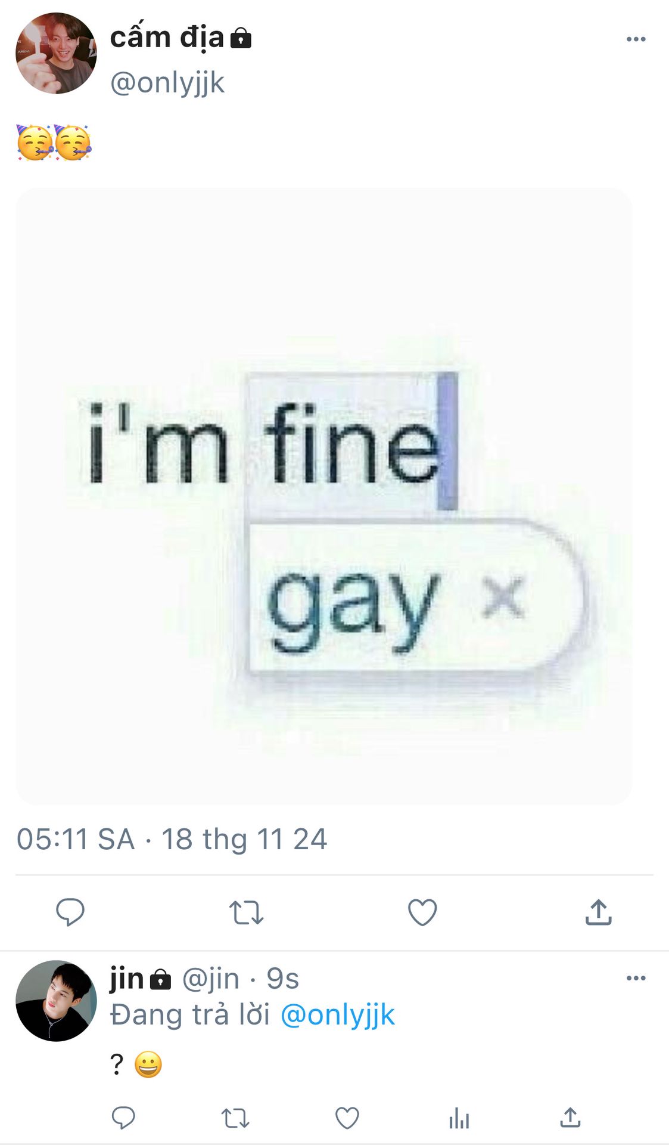
Task: Retweet the main post by onlyjjk
Action: [x=246, y=912]
